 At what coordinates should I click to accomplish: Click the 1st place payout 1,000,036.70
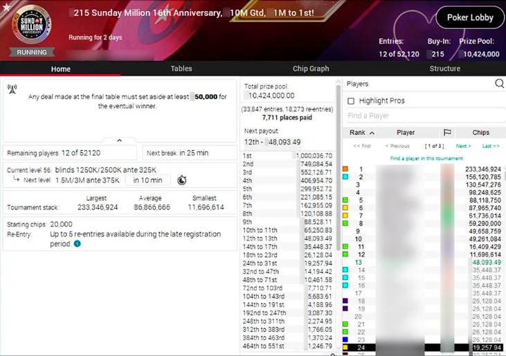(314, 156)
